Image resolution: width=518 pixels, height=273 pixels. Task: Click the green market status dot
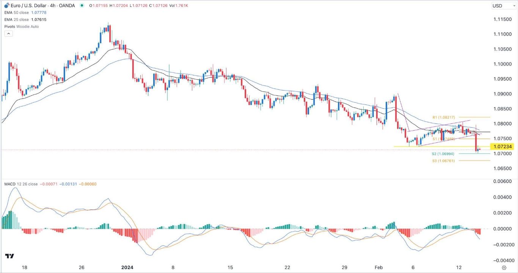(82, 6)
